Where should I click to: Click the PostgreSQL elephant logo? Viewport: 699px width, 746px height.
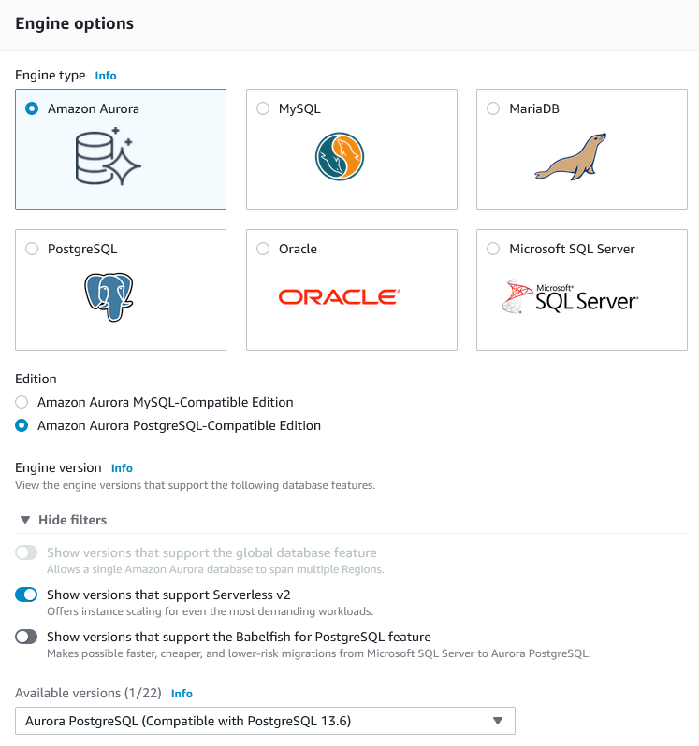click(x=109, y=297)
